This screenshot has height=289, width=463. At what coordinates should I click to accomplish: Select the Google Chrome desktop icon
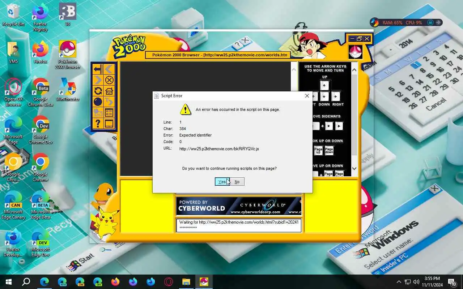click(40, 168)
